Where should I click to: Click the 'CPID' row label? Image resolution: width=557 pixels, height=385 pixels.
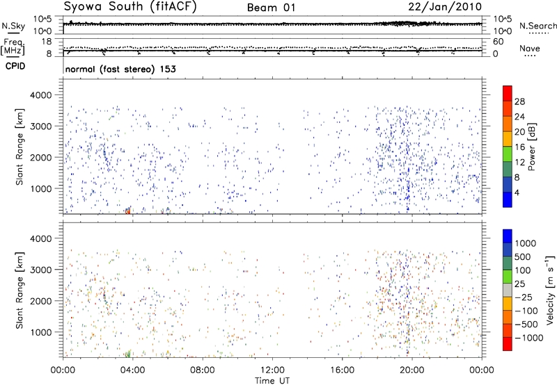click(15, 66)
